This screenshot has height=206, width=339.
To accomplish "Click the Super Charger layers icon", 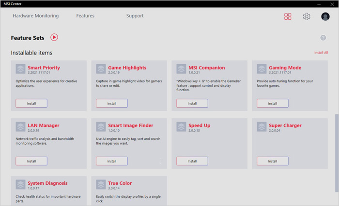I will [x=262, y=127].
